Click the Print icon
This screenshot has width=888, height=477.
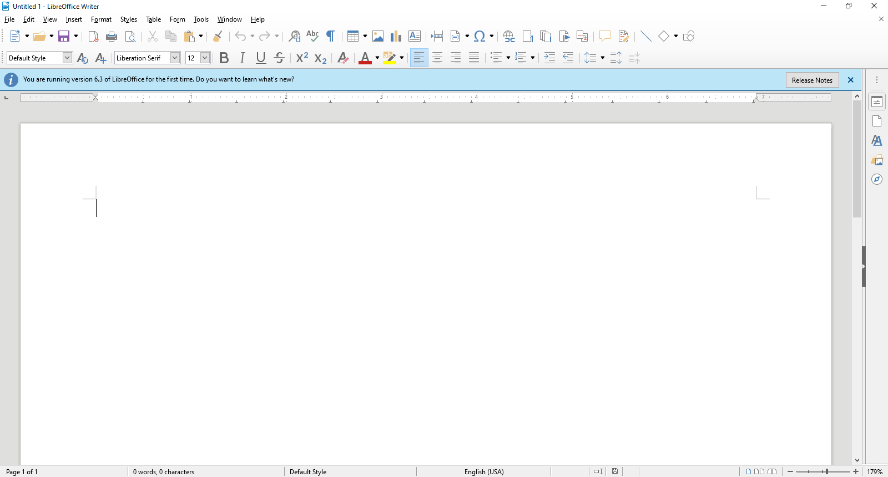pos(112,37)
